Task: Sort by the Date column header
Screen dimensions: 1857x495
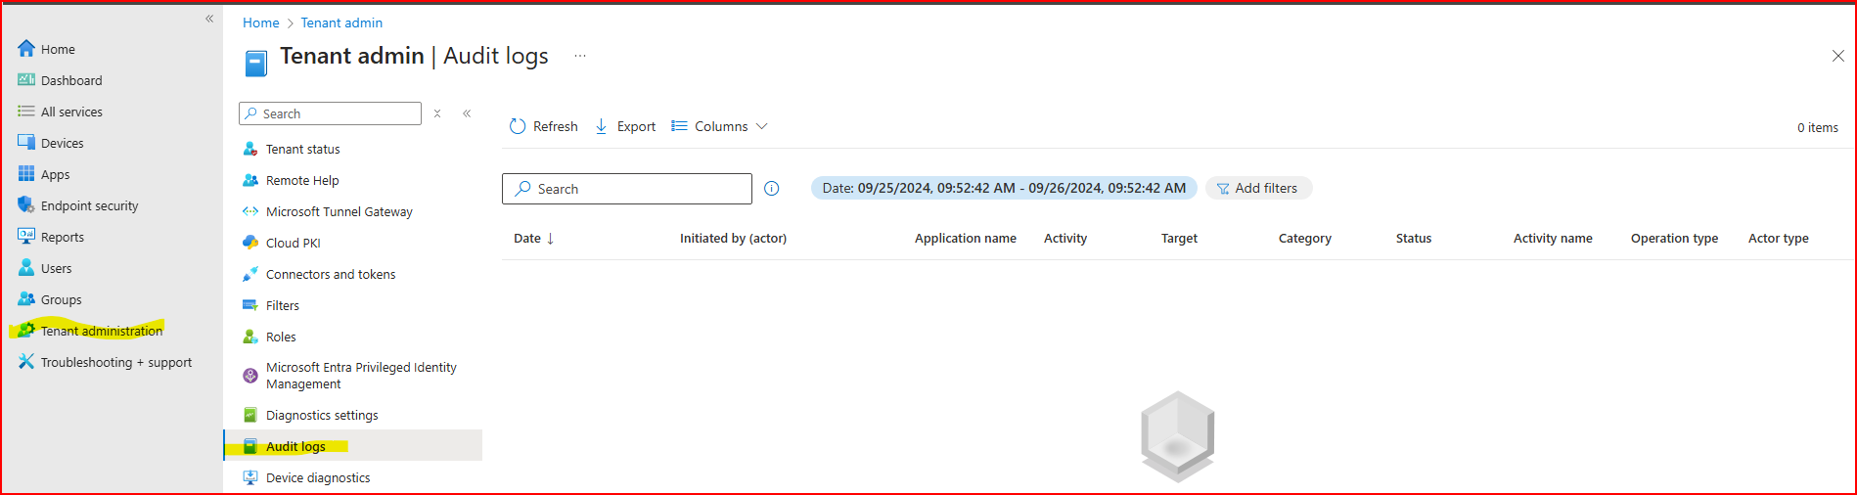Action: tap(534, 238)
